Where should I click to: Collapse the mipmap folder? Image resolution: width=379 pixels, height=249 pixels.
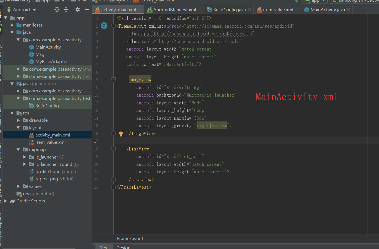18,150
